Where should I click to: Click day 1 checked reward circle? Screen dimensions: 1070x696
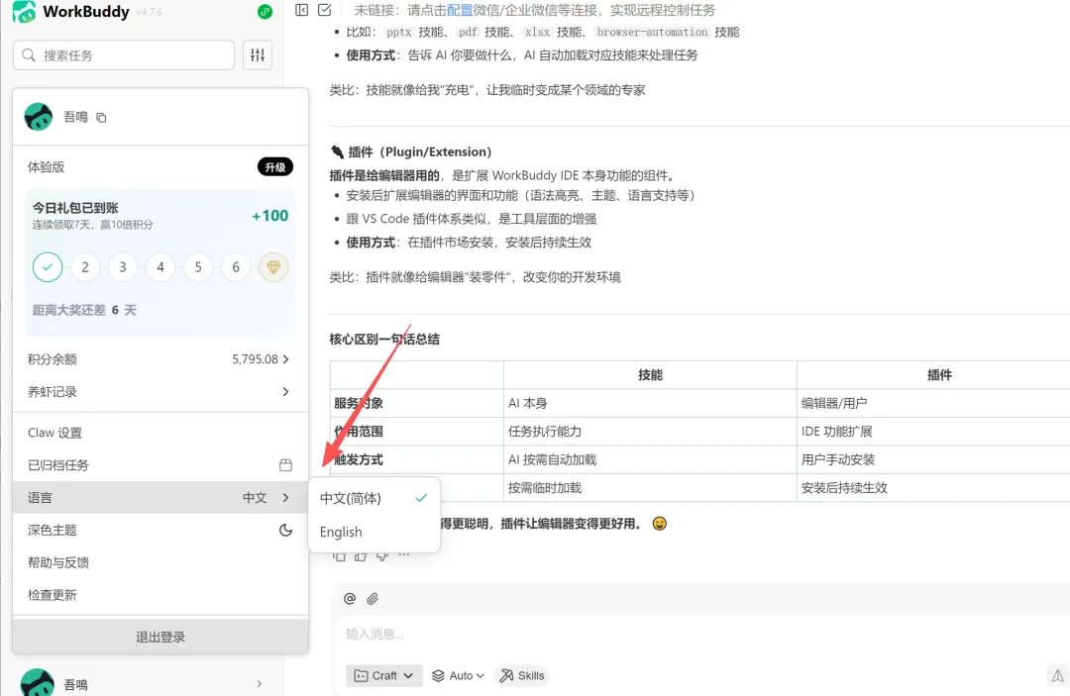tap(48, 267)
